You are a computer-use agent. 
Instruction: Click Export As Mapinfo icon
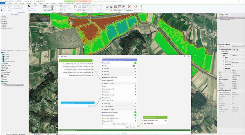click(115, 8)
